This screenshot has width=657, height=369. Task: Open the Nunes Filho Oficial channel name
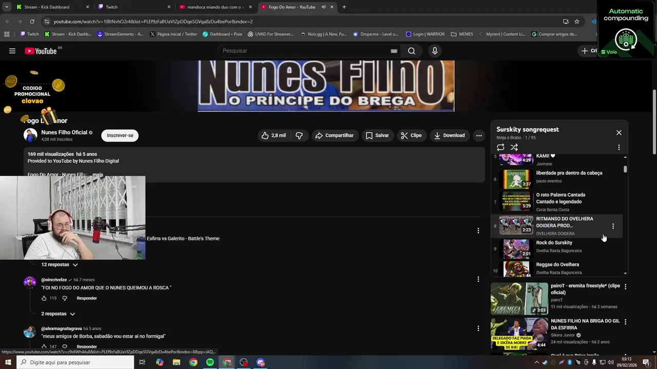point(64,132)
